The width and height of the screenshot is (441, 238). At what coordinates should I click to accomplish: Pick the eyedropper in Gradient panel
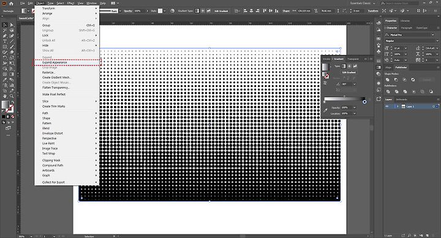pos(325,110)
